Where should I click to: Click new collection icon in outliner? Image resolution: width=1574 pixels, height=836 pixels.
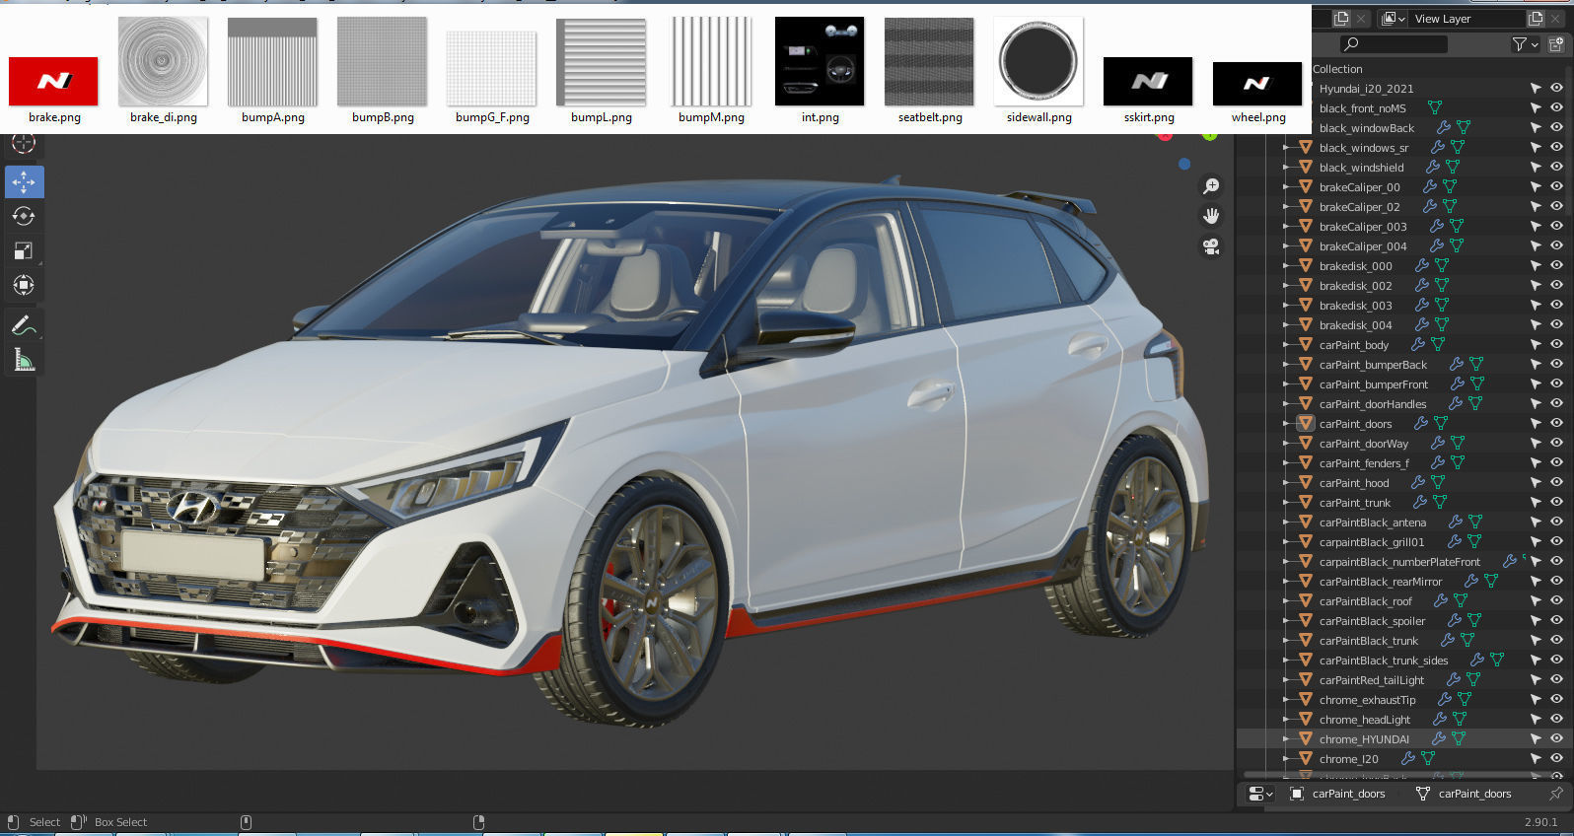coord(1557,43)
